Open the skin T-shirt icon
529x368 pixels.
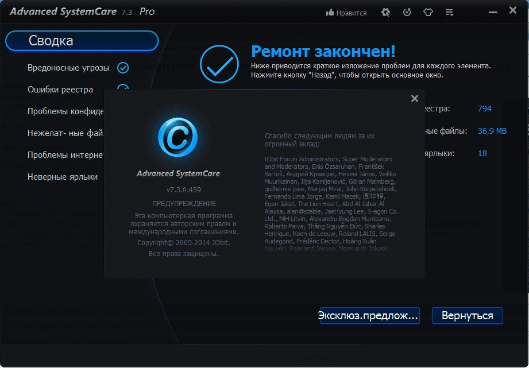coord(428,13)
